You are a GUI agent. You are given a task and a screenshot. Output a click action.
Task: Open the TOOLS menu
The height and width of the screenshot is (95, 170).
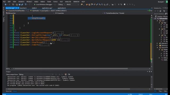[55, 2]
